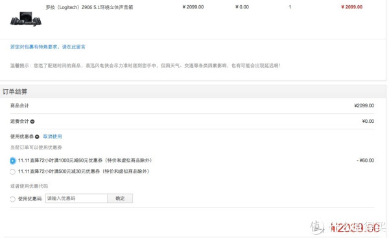
Task: Select the 500 yuan minus 30 coupon
Action: tap(13, 171)
